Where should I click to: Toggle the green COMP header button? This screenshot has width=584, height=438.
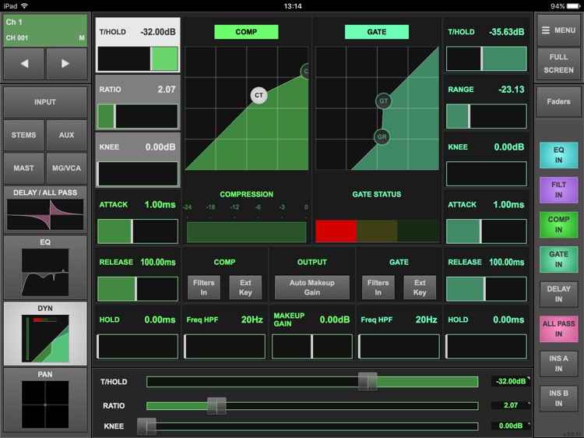point(246,32)
